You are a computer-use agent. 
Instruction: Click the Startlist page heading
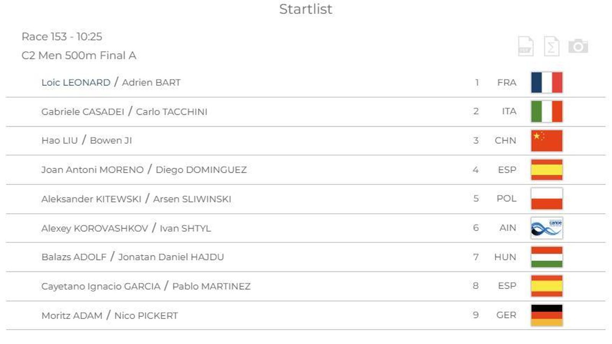pos(306,9)
